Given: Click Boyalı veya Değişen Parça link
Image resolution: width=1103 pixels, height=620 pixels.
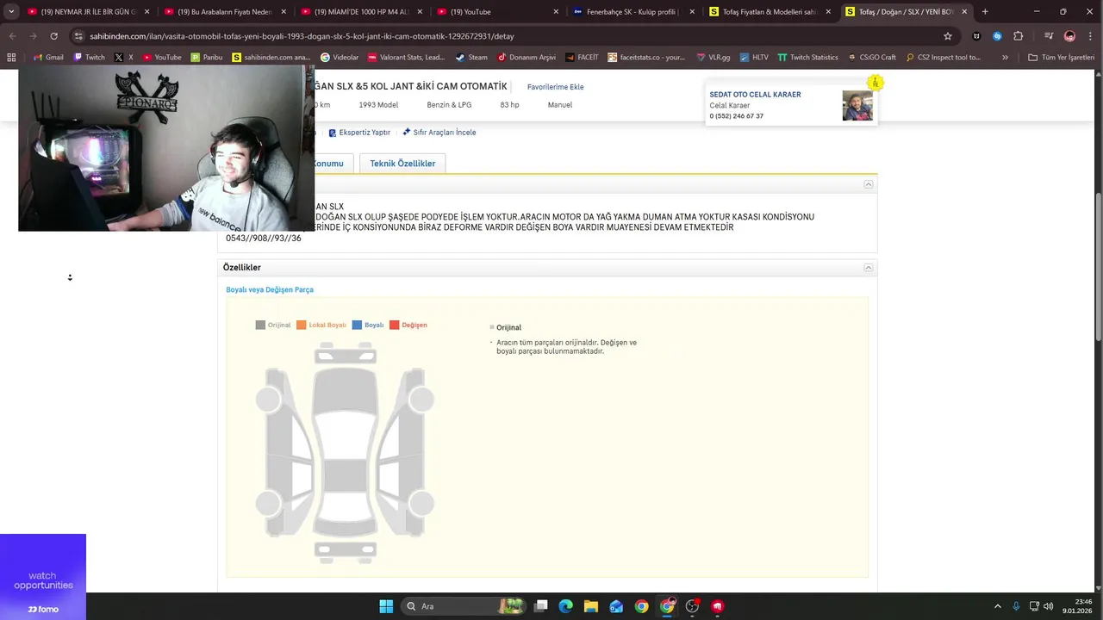Looking at the screenshot, I should click(x=270, y=290).
